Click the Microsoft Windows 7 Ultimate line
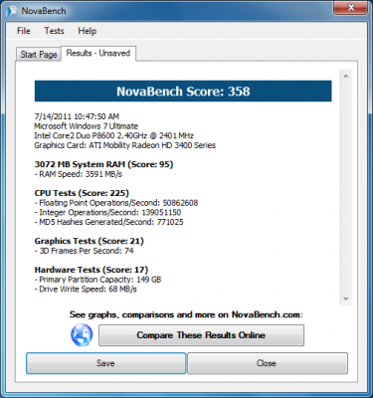Screen dimensions: 373x398 [87, 126]
